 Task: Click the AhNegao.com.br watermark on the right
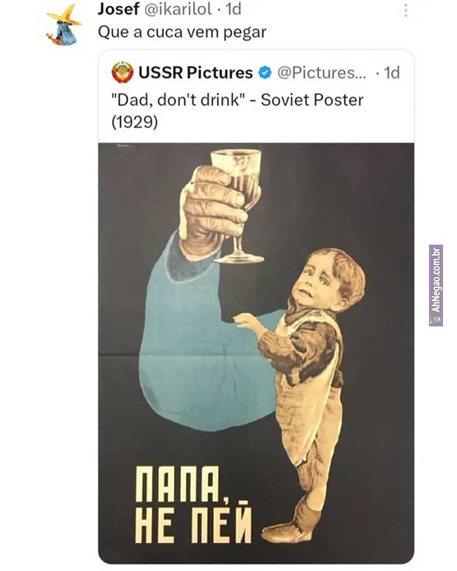click(x=436, y=285)
